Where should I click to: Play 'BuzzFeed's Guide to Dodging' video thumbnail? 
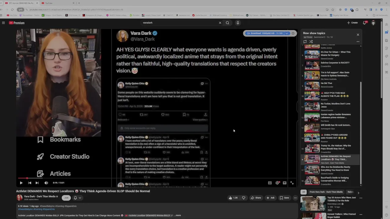click(x=312, y=181)
